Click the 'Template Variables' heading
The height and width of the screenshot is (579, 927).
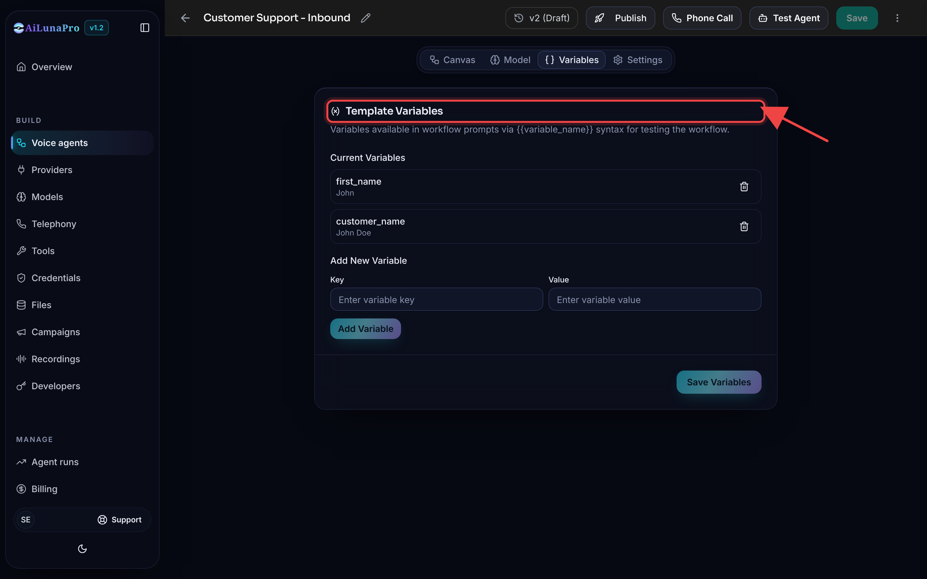394,111
